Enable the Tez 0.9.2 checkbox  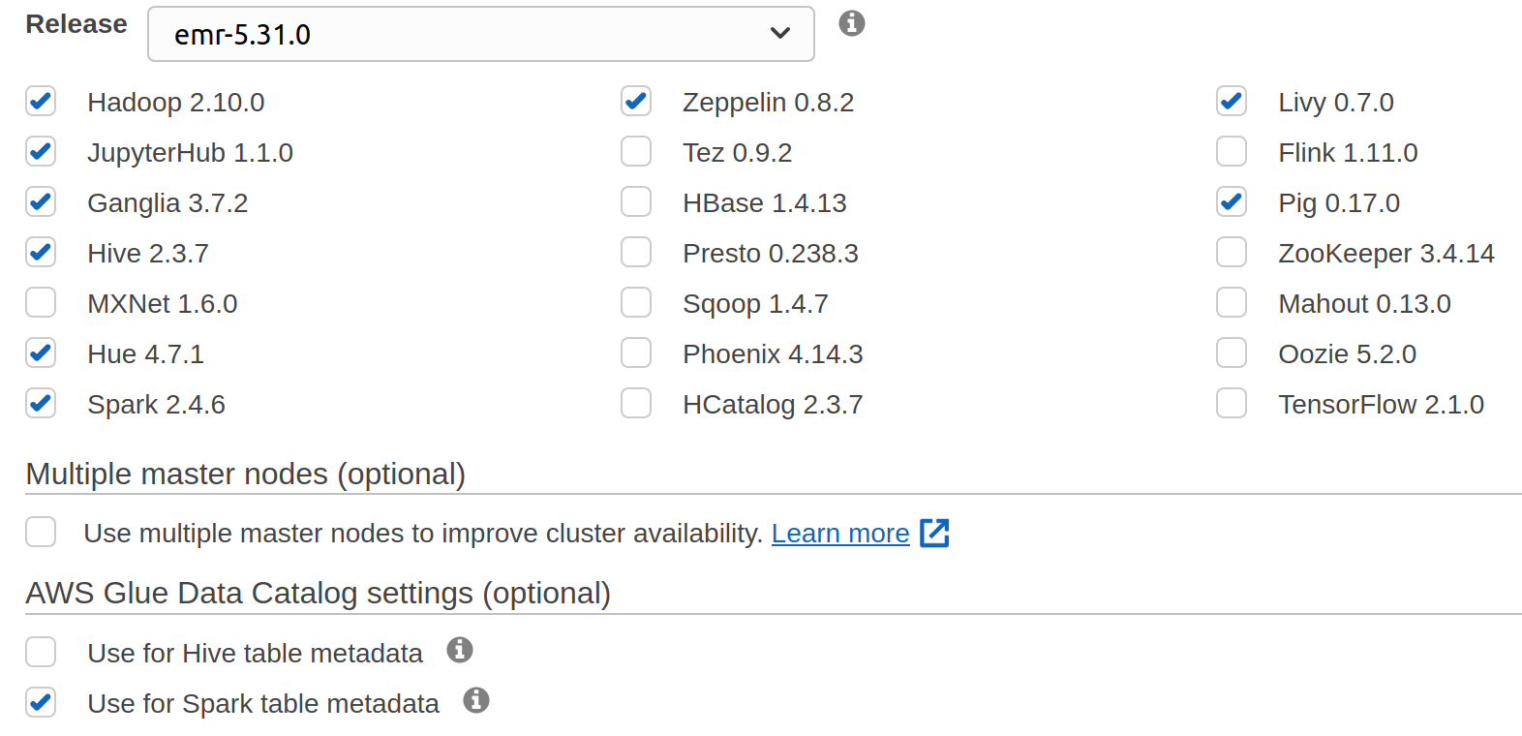coord(636,152)
